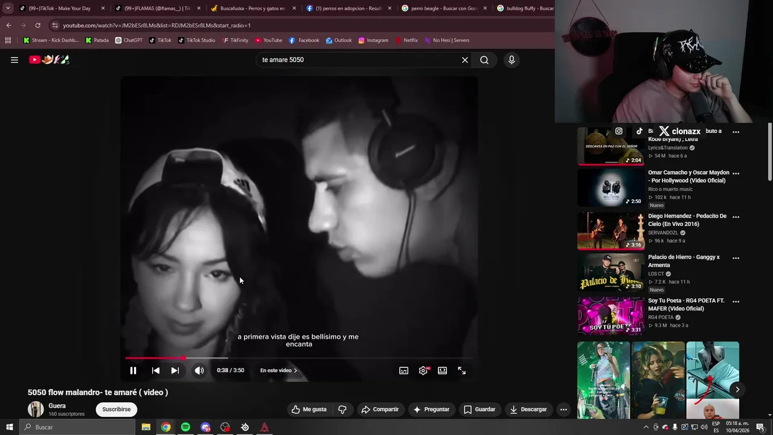Image resolution: width=773 pixels, height=435 pixels.
Task: Subscribe to Guera with Suscribirse
Action: click(117, 409)
